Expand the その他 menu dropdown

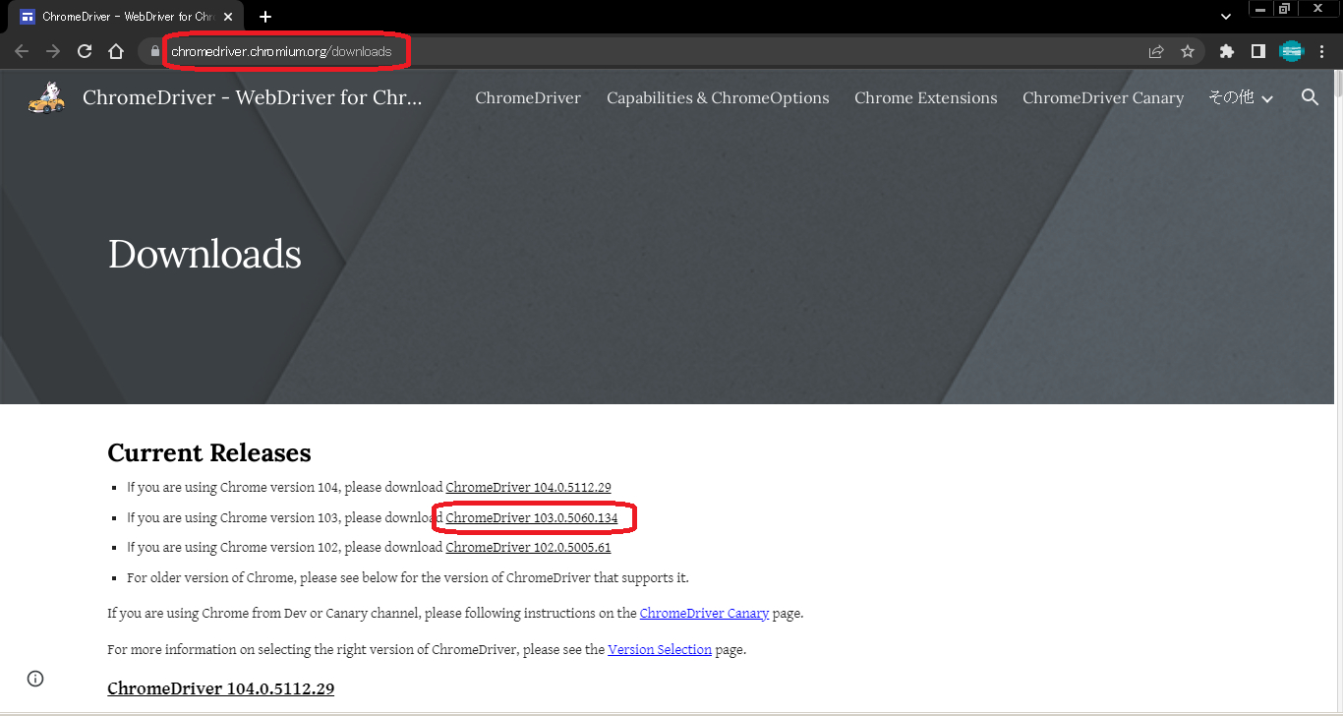(x=1241, y=97)
